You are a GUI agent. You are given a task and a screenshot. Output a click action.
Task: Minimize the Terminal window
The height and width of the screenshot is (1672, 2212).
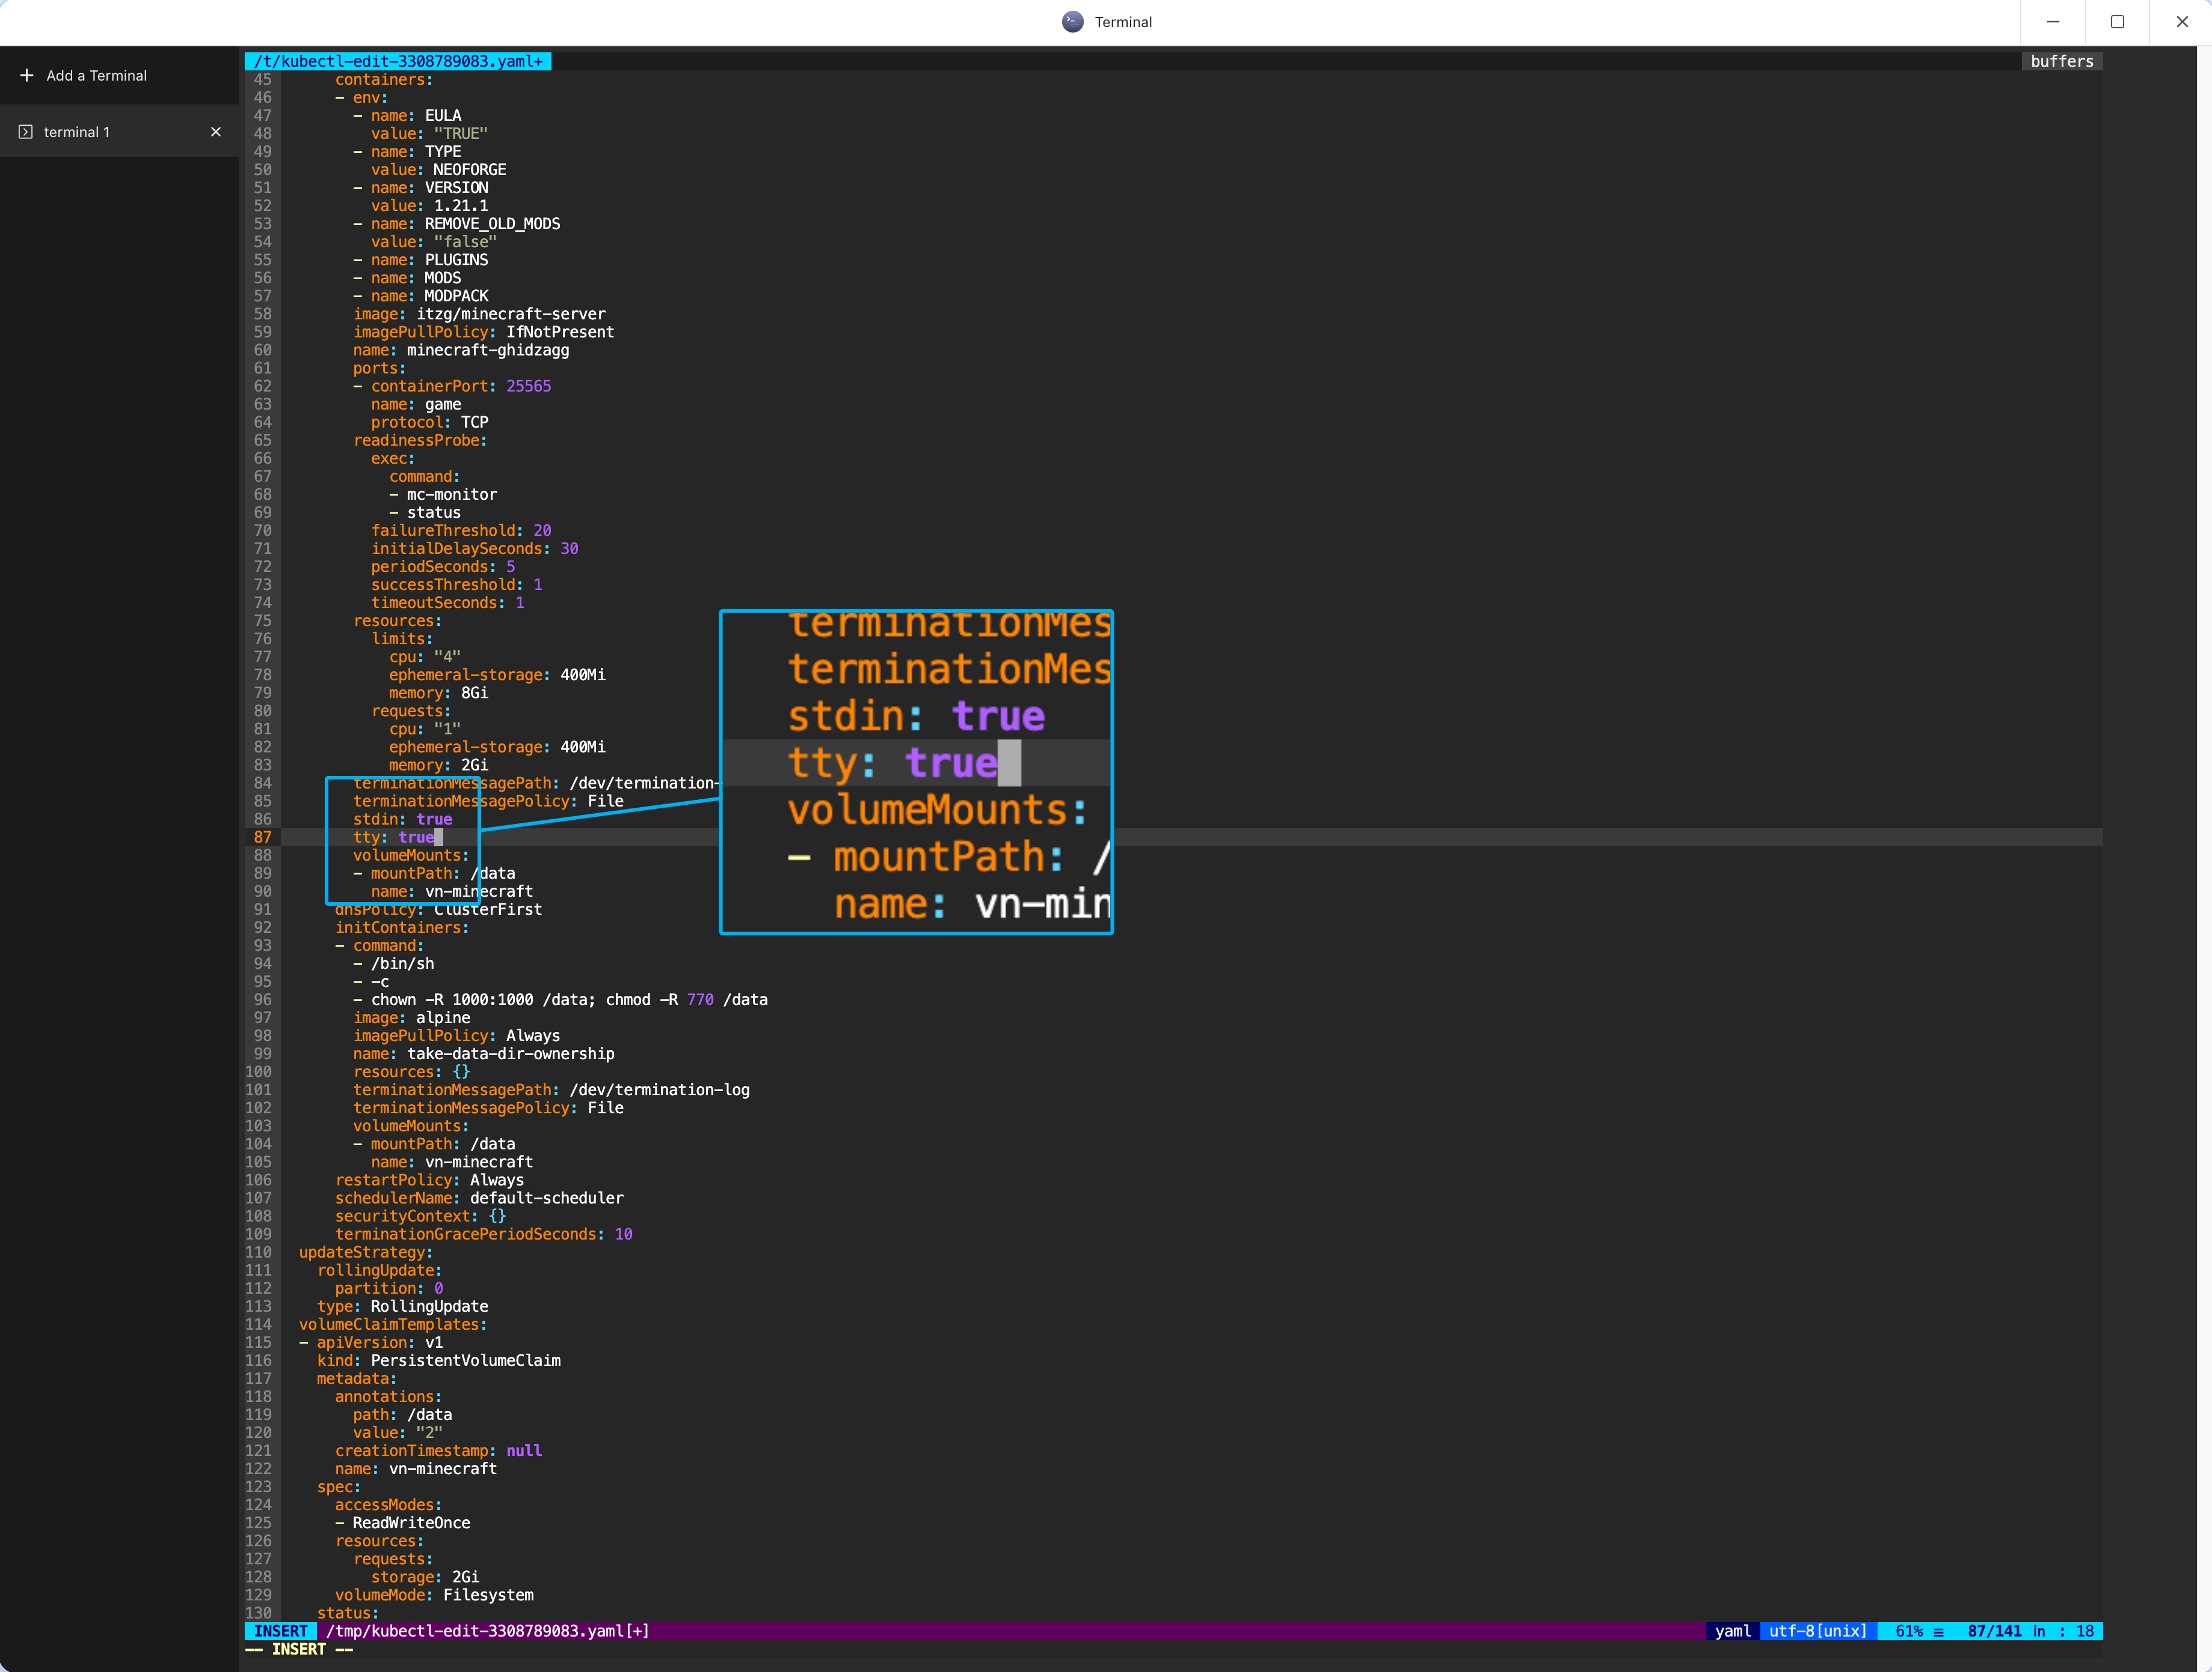coord(2053,22)
